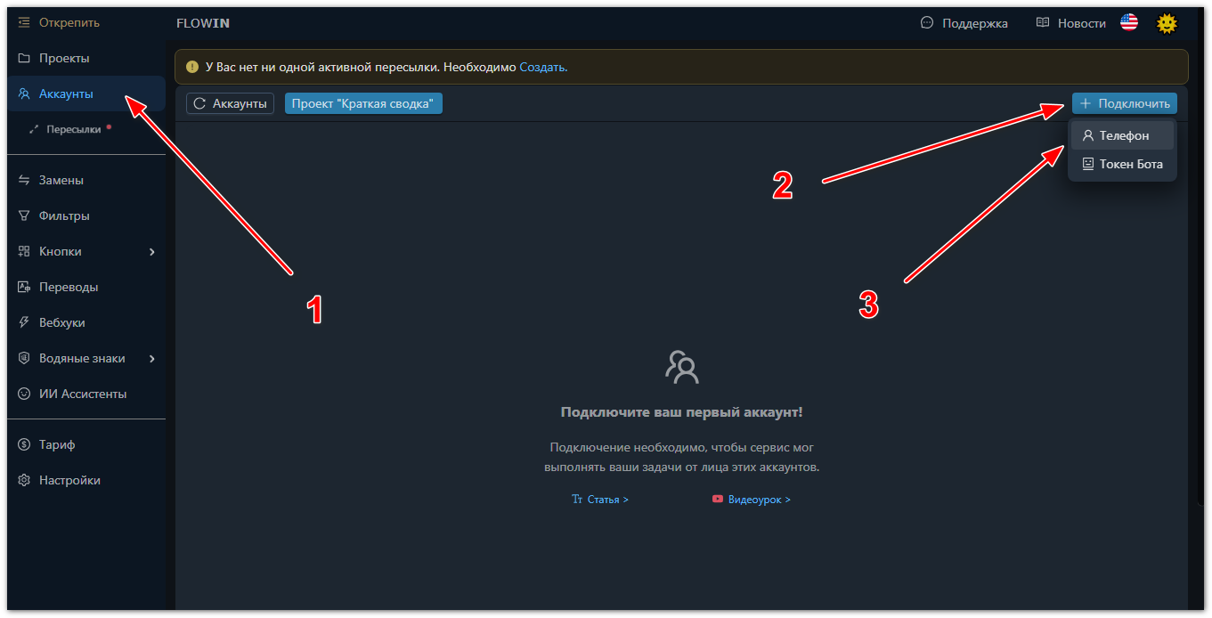Viewport: 1212px width, 618px height.
Task: Click the Фильтры funnel icon
Action: click(24, 215)
